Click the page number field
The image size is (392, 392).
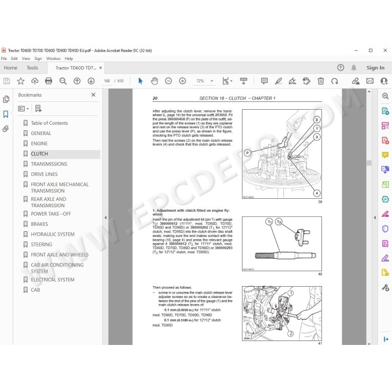coord(107,81)
